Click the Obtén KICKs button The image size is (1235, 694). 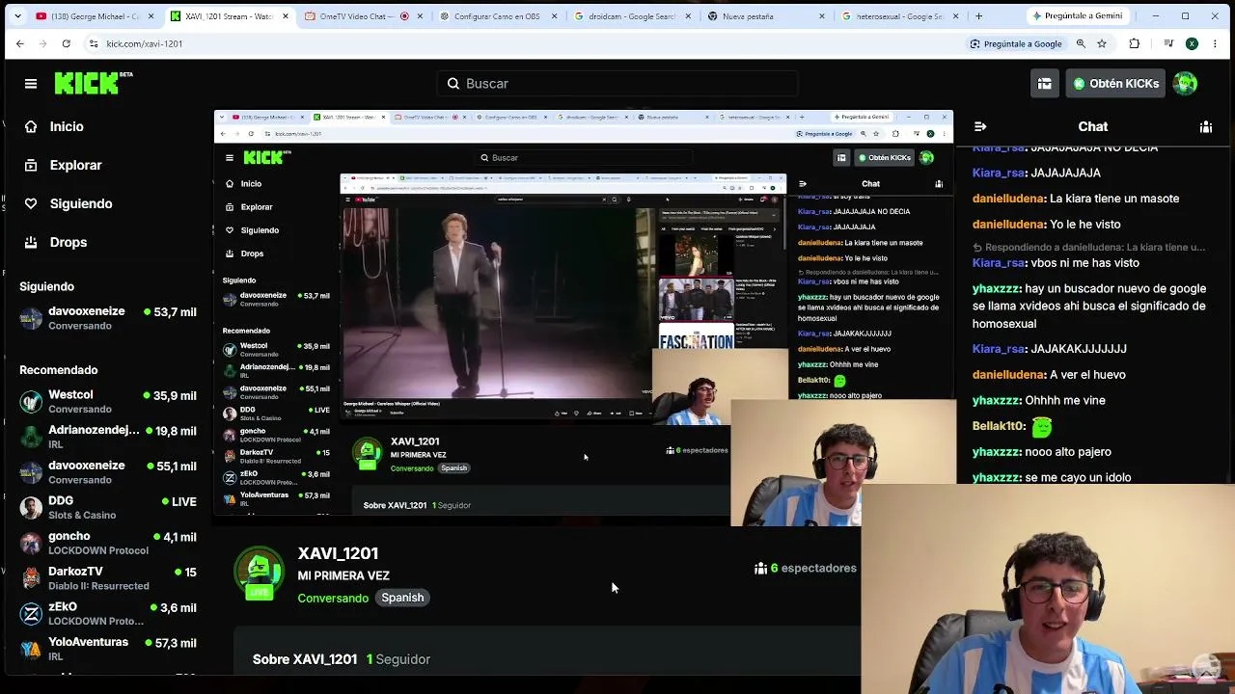(x=1114, y=84)
